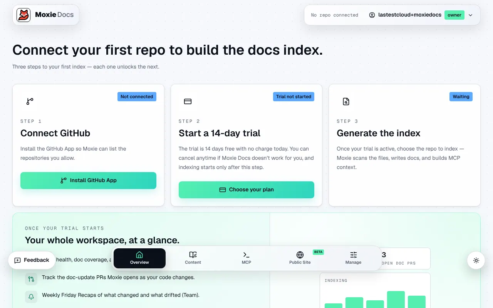Click the Install GitHub App button
Image resolution: width=493 pixels, height=308 pixels.
(88, 180)
